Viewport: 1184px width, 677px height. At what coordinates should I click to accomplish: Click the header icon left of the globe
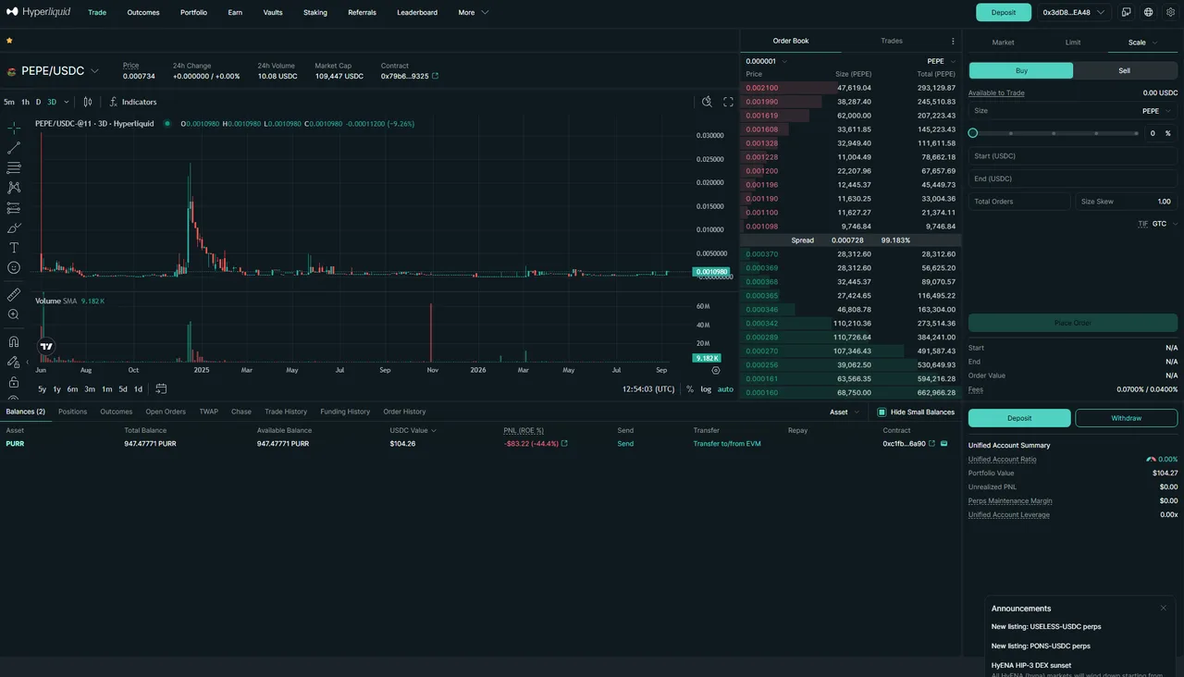tap(1127, 12)
